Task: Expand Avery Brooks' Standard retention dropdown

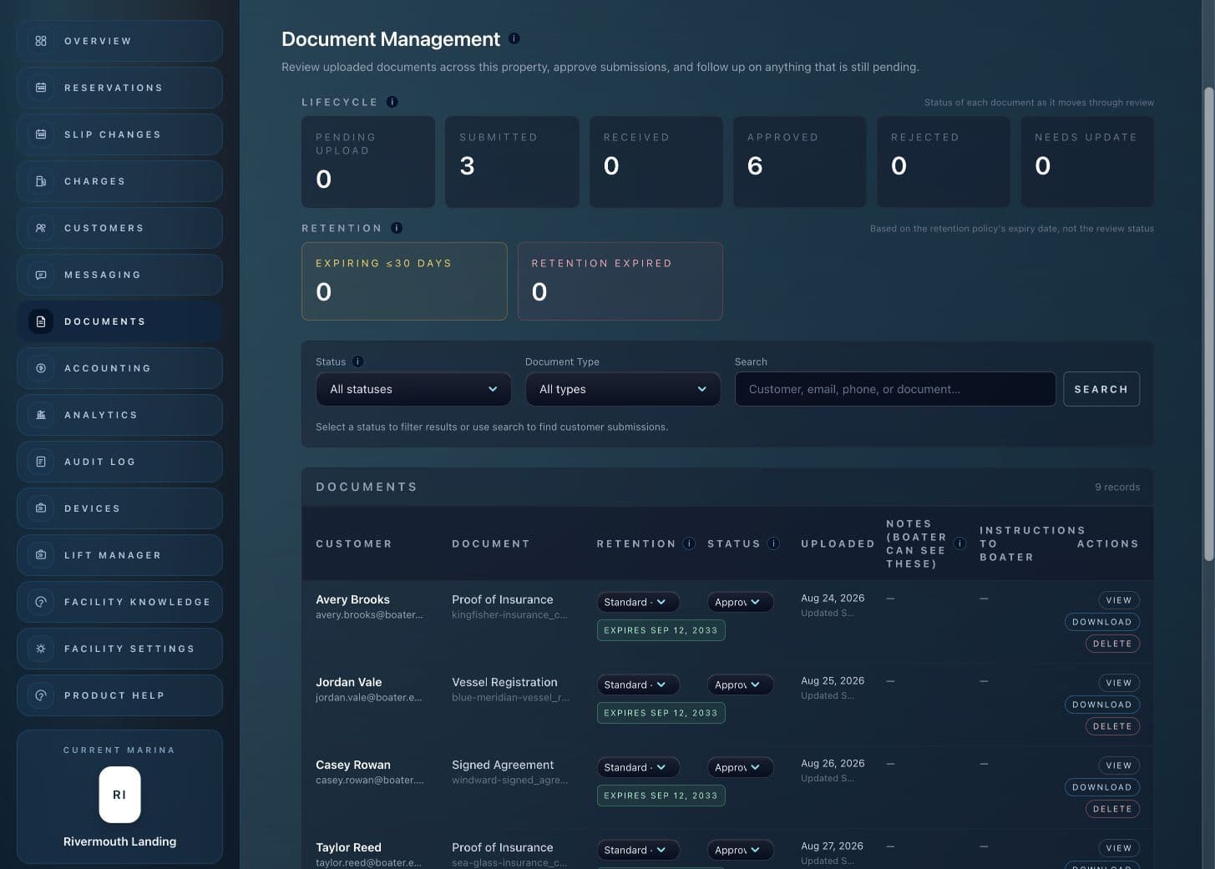Action: pos(638,602)
